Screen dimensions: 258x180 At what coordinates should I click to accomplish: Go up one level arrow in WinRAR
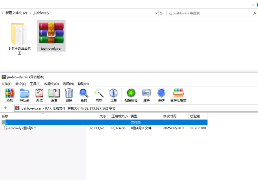tap(5, 108)
